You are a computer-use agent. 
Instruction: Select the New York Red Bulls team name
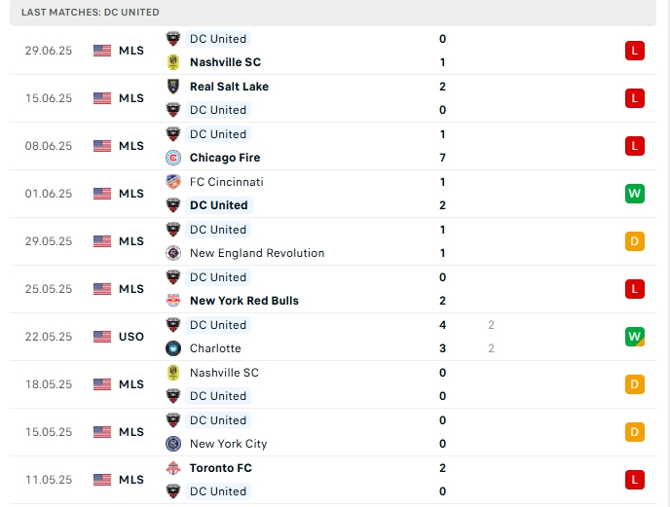(243, 301)
